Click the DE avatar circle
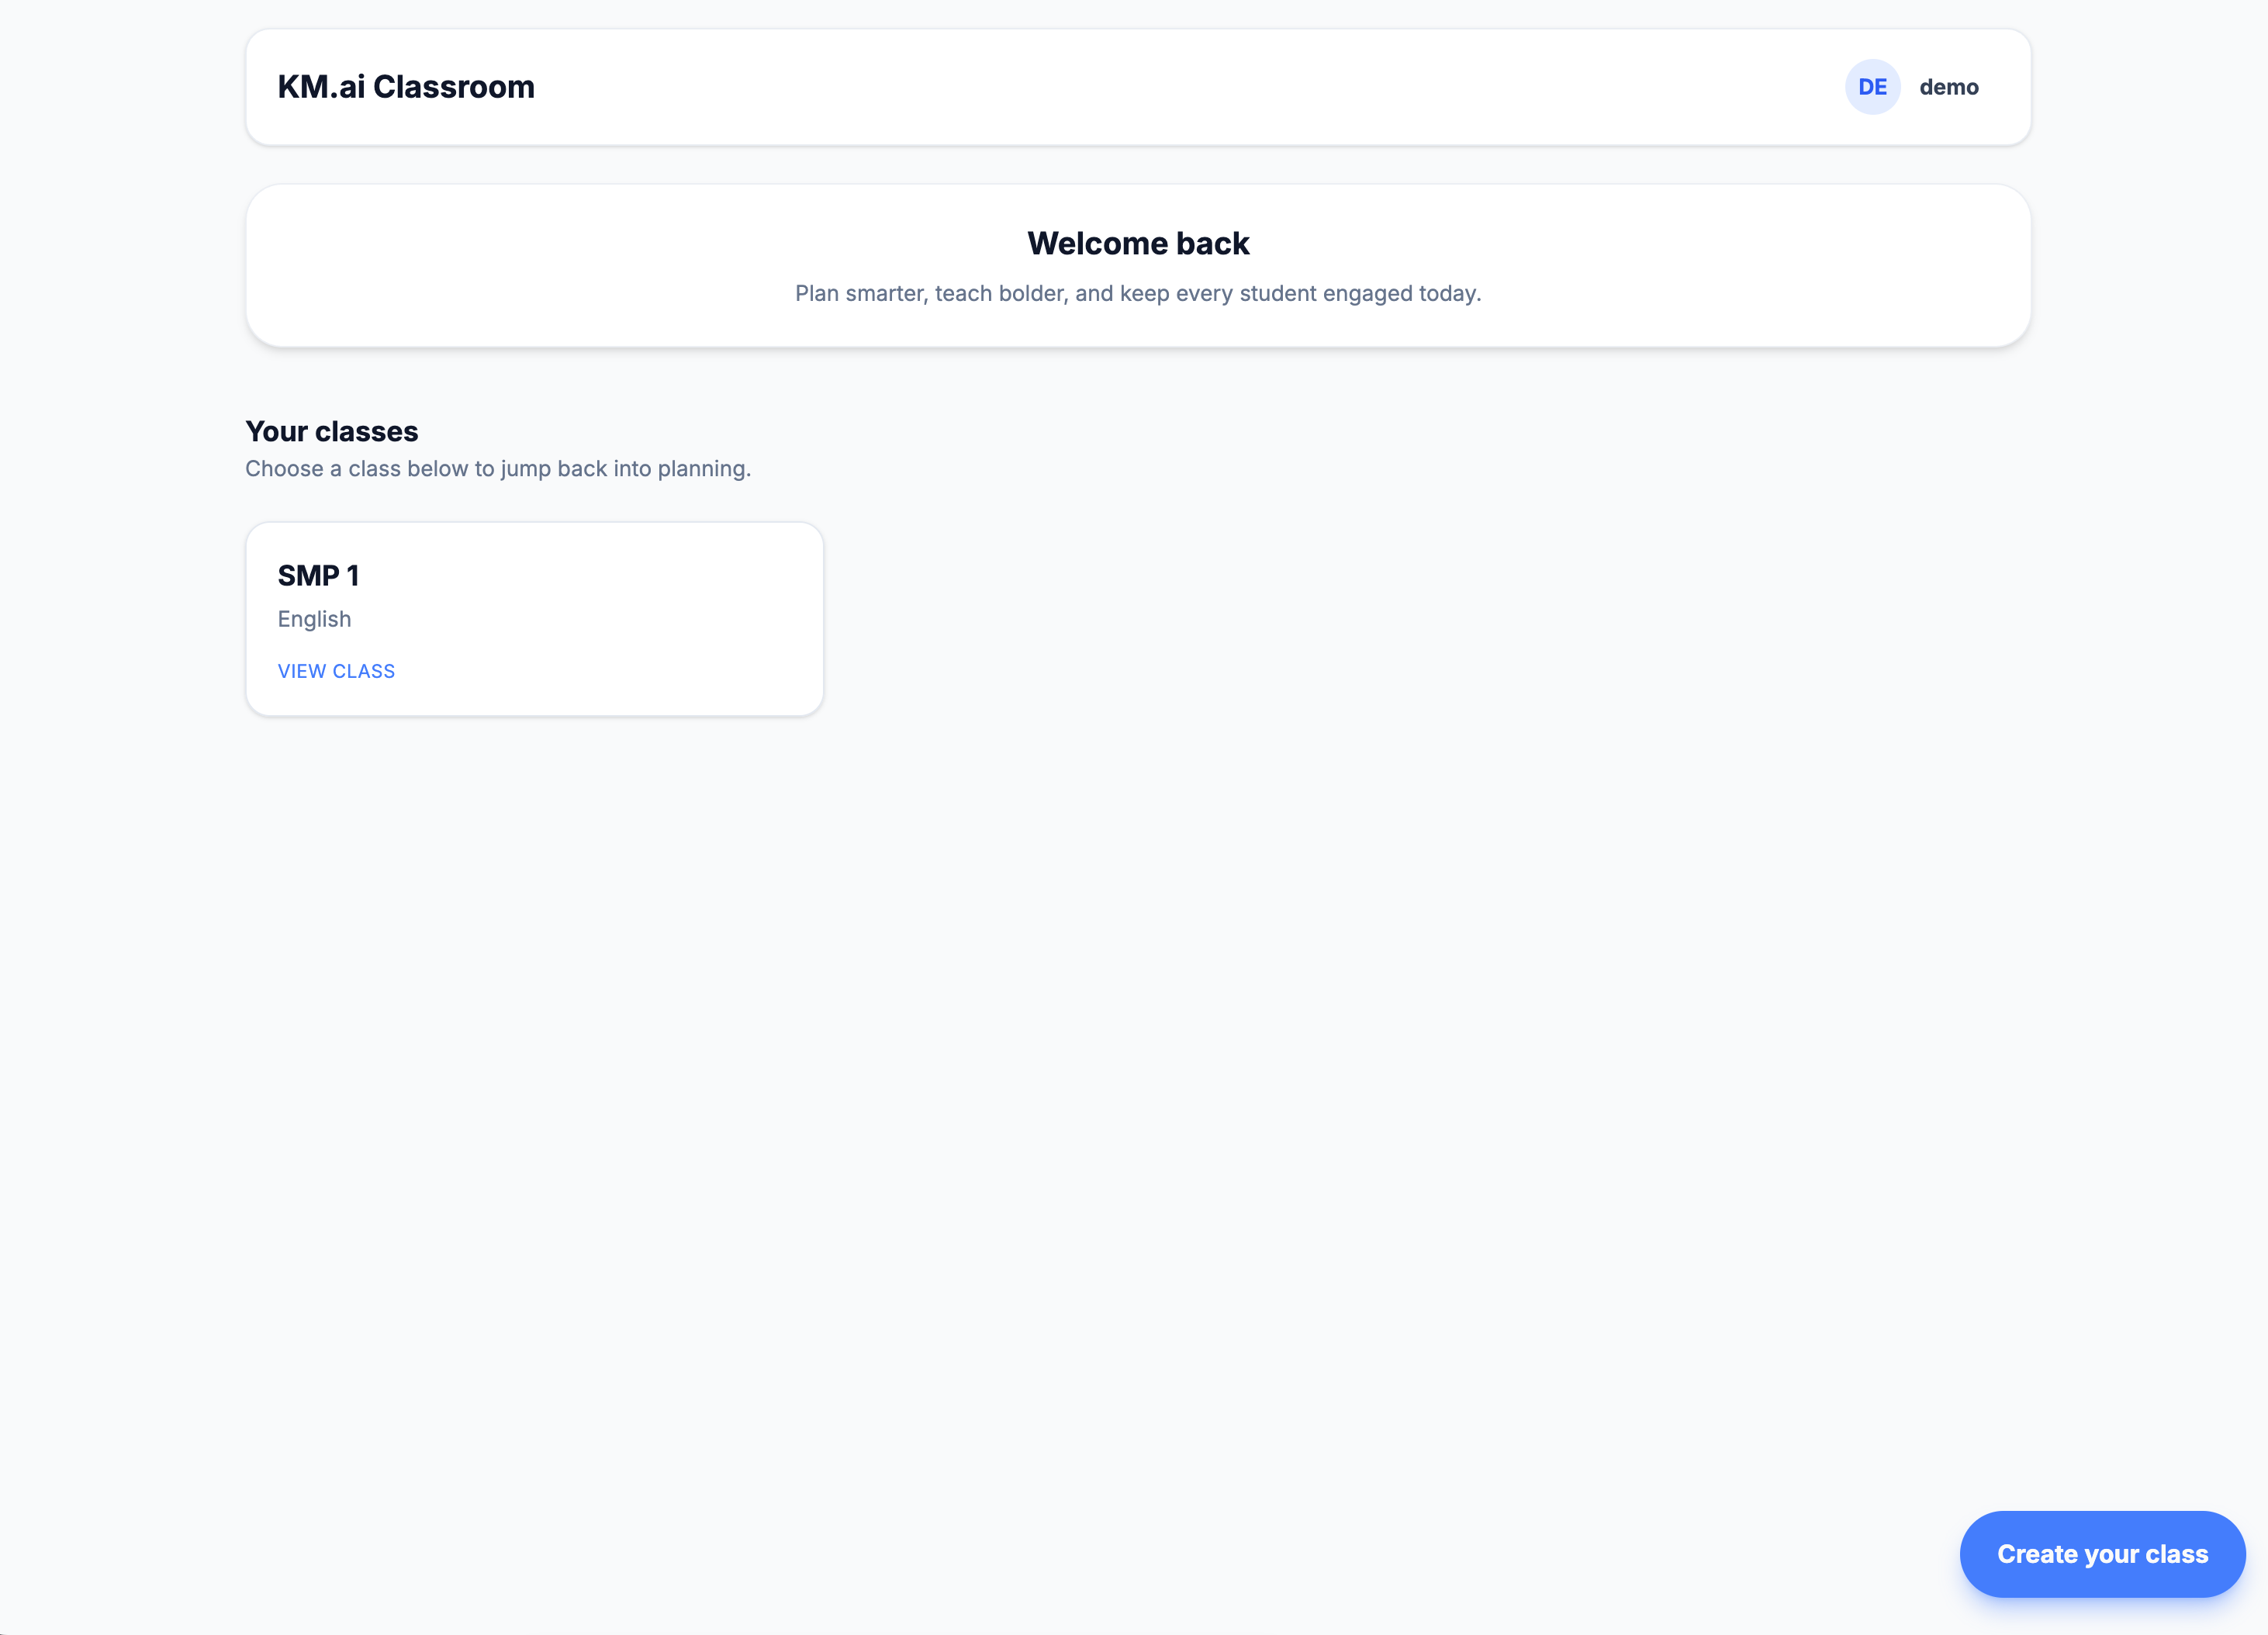This screenshot has height=1635, width=2268. [1872, 87]
